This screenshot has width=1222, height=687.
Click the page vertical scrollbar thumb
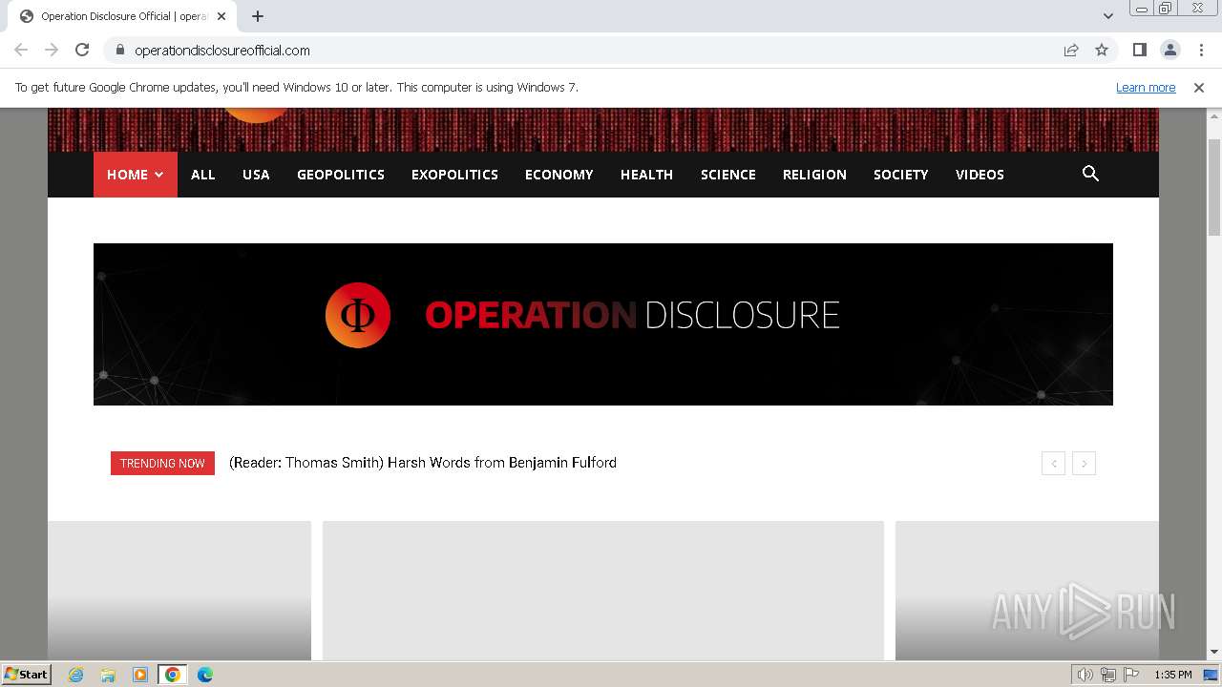tap(1214, 186)
